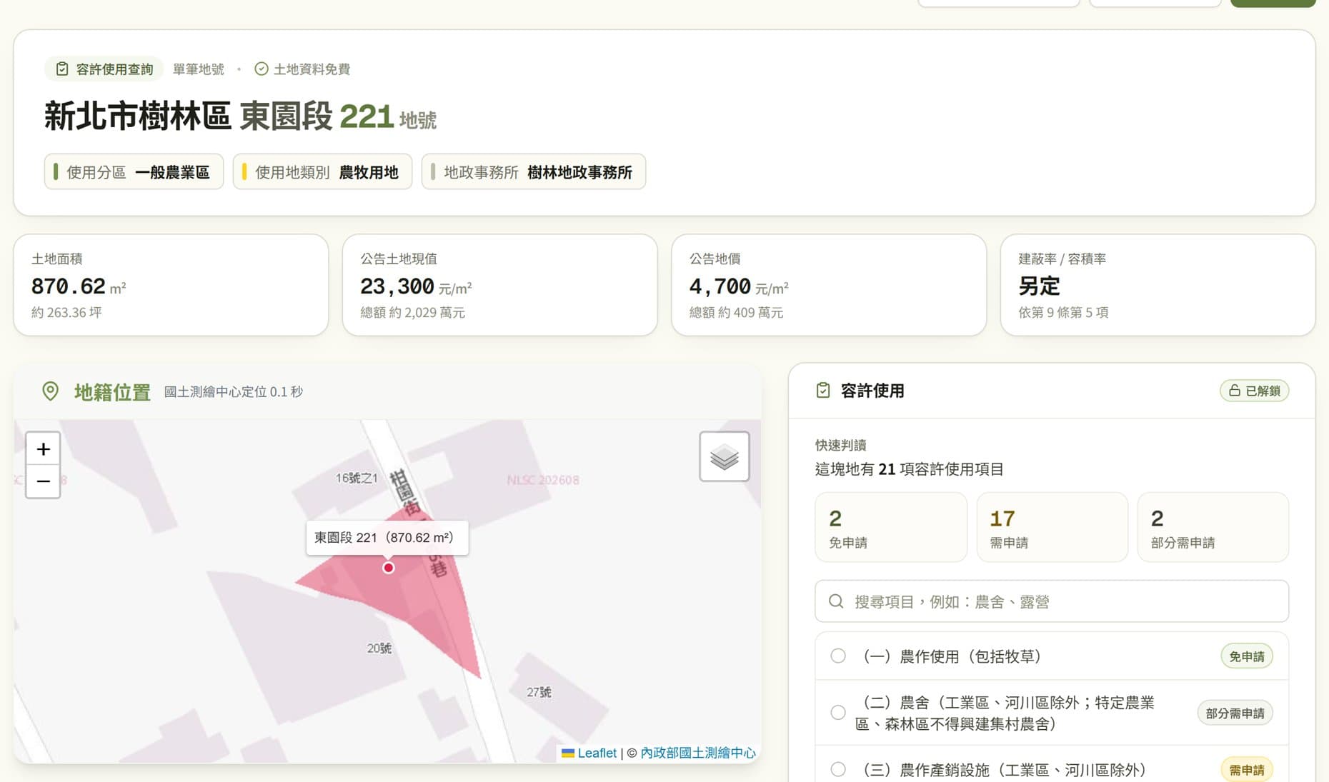Click the 20號 map label
This screenshot has height=782, width=1329.
coord(379,648)
